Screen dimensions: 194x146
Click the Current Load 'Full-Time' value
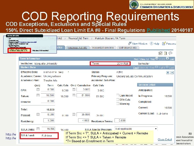click(162, 114)
